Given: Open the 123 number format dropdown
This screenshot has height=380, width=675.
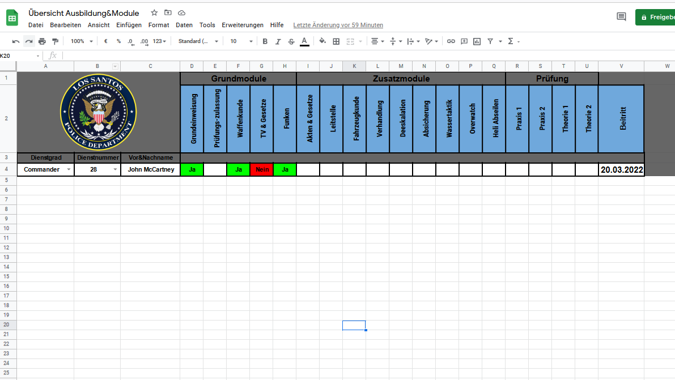Looking at the screenshot, I should click(159, 41).
